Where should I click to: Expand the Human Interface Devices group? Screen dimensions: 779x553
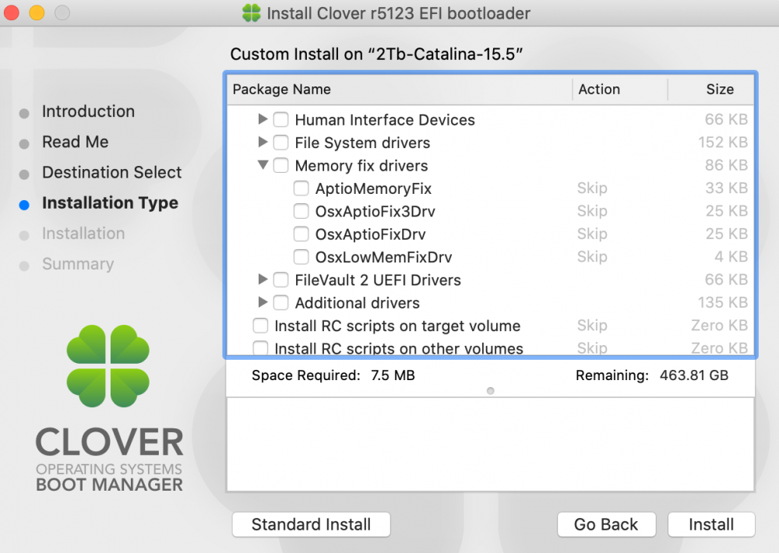(x=263, y=119)
